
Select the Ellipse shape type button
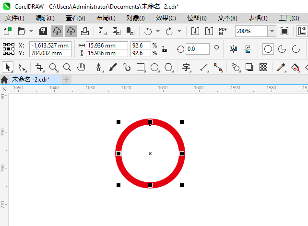coord(268,49)
